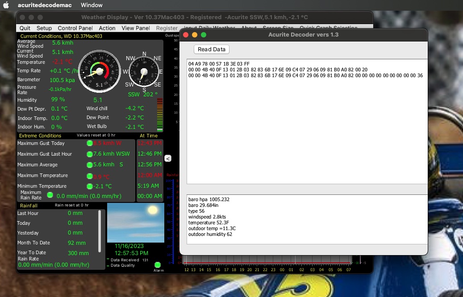Click the Year To Date value 300 mm

coord(78,253)
